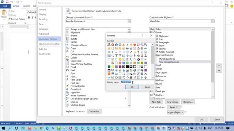Pick the solid black square swatch
This screenshot has width=234, height=131.
pyautogui.click(x=127, y=67)
